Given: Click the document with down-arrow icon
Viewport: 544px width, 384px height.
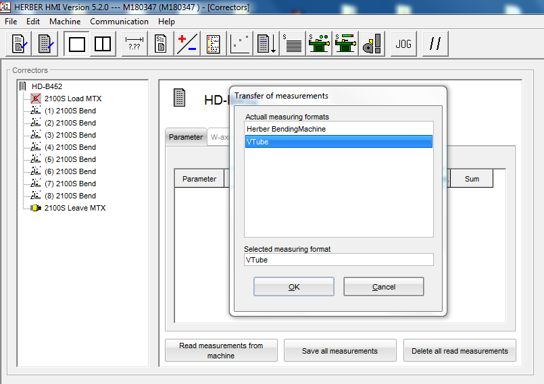Looking at the screenshot, I should point(268,45).
